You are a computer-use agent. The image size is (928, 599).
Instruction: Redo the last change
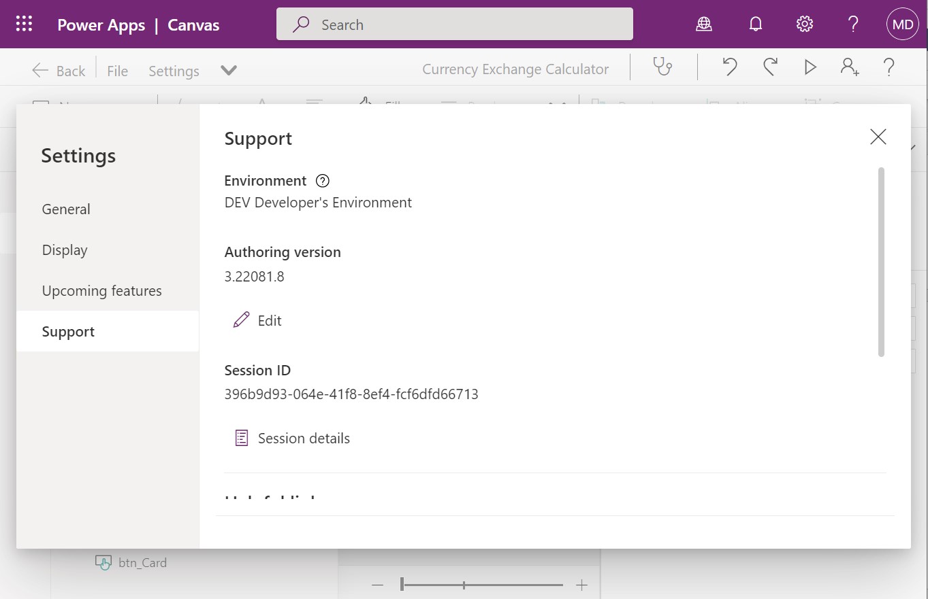coord(770,67)
